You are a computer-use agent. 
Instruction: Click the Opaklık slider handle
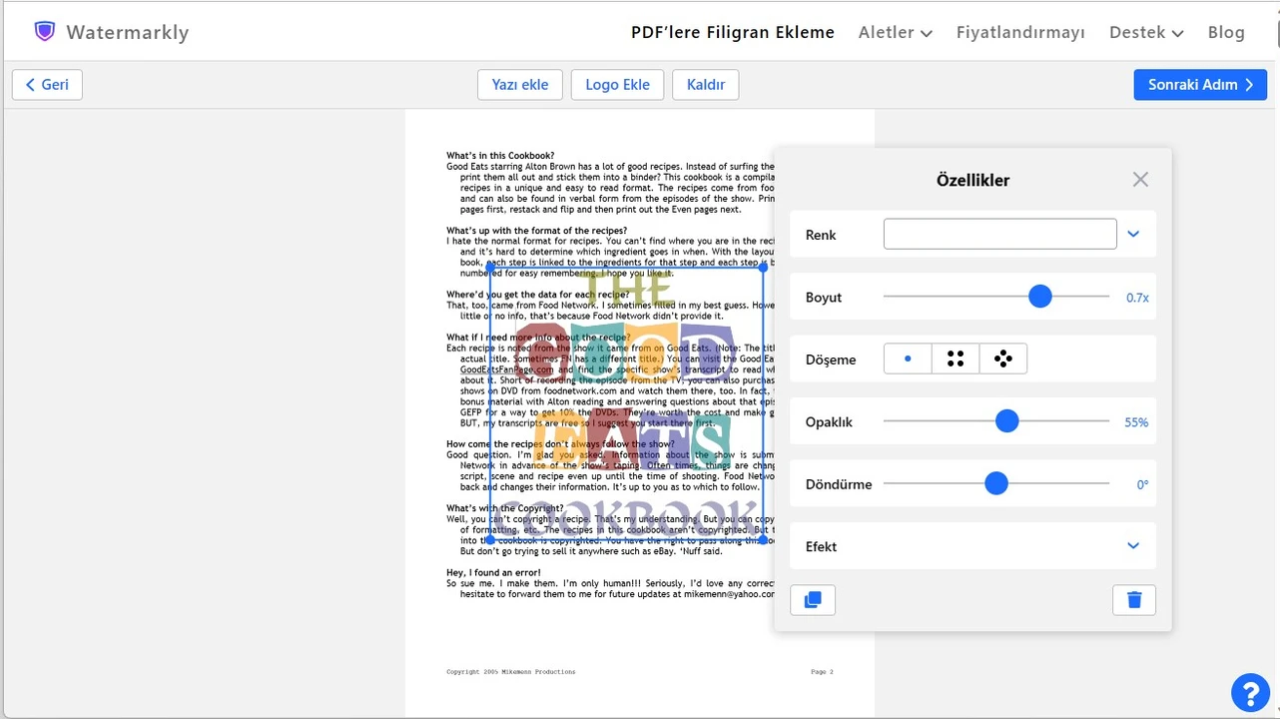[x=1006, y=421]
